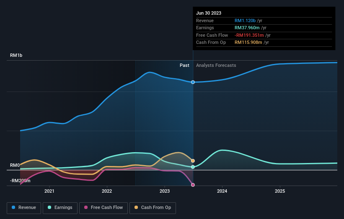
Task: Click the blue Revenue legend dot
Action: [x=13, y=207]
